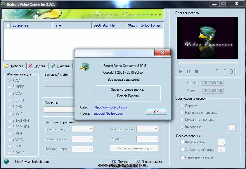Screen dimensions: 246x169
Task: Stop playback in the player panel
Action: click(x=196, y=72)
